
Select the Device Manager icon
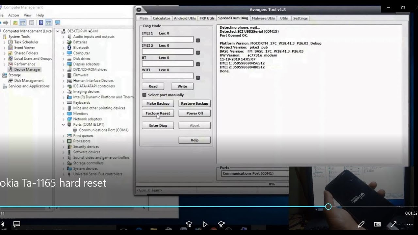point(10,70)
